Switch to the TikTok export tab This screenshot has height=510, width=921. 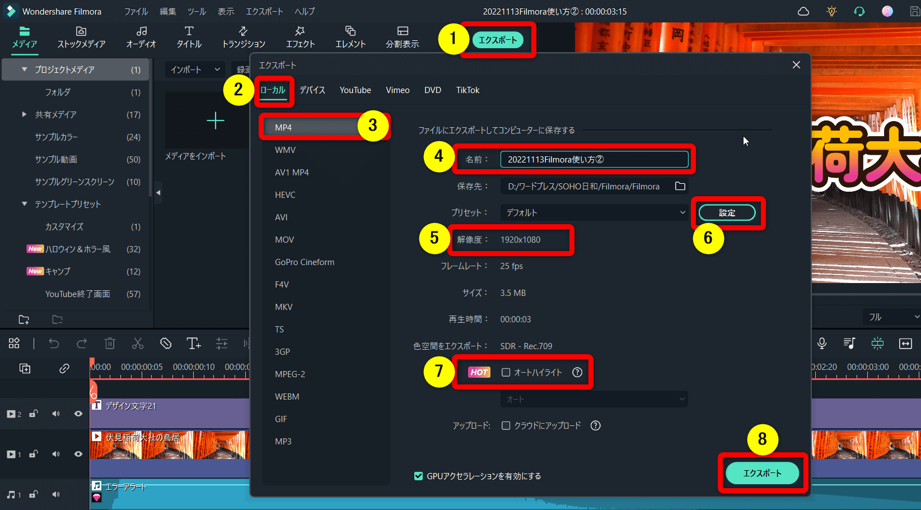click(467, 90)
